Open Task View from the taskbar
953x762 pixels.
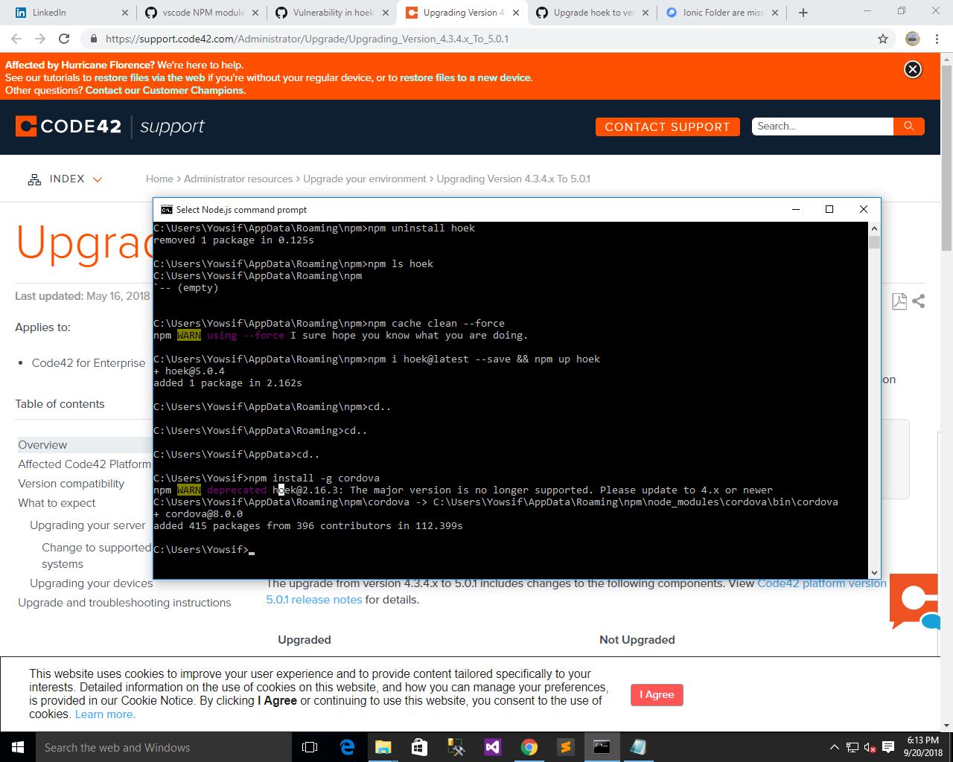pos(309,746)
